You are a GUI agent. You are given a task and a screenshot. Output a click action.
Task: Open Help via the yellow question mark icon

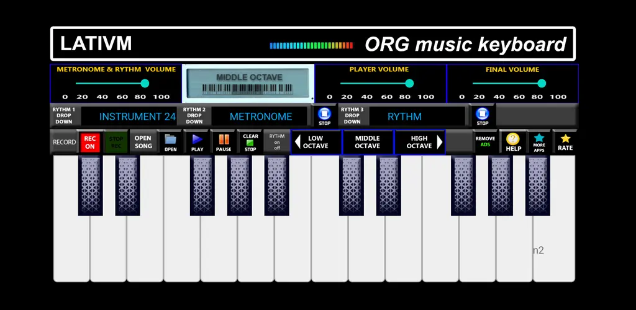click(x=513, y=142)
